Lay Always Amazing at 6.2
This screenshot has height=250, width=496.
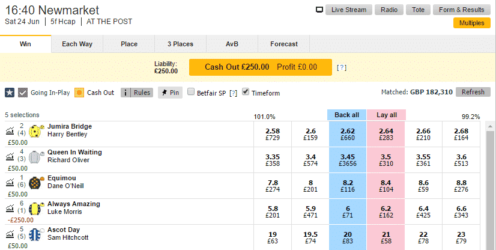pyautogui.click(x=386, y=212)
